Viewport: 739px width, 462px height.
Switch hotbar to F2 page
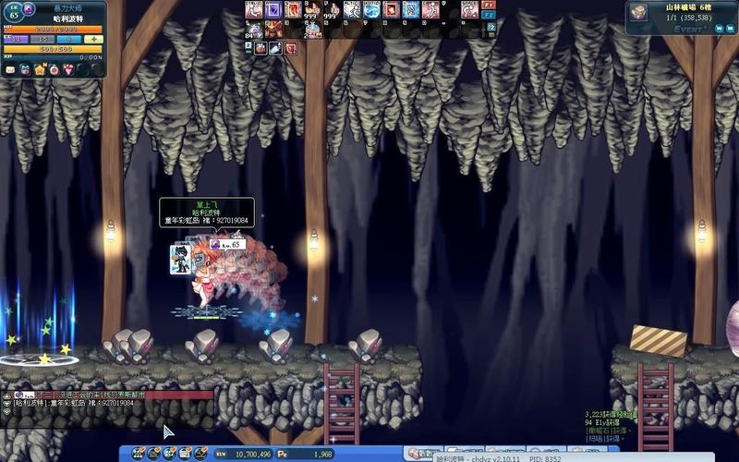[489, 16]
